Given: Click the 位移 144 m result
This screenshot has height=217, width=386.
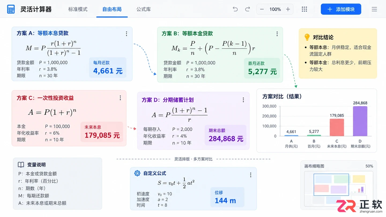Looking at the screenshot, I should [x=227, y=197].
